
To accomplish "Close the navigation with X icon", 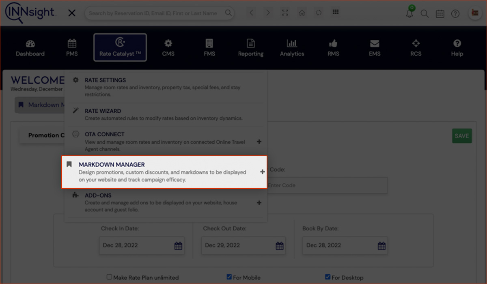I will (72, 13).
